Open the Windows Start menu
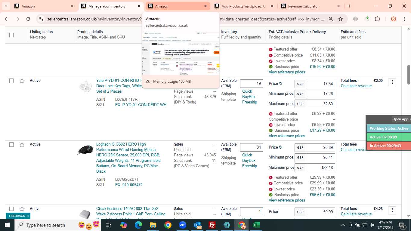This screenshot has height=231, width=411. point(7,225)
